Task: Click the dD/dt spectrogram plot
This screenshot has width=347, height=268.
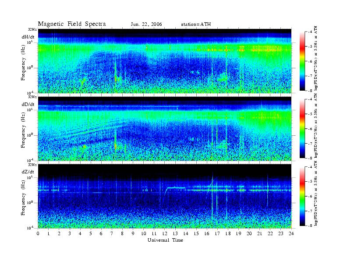Action: (165, 128)
